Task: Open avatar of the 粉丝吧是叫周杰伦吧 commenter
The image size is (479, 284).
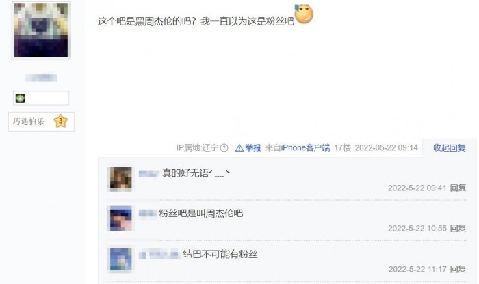Action: [x=120, y=218]
